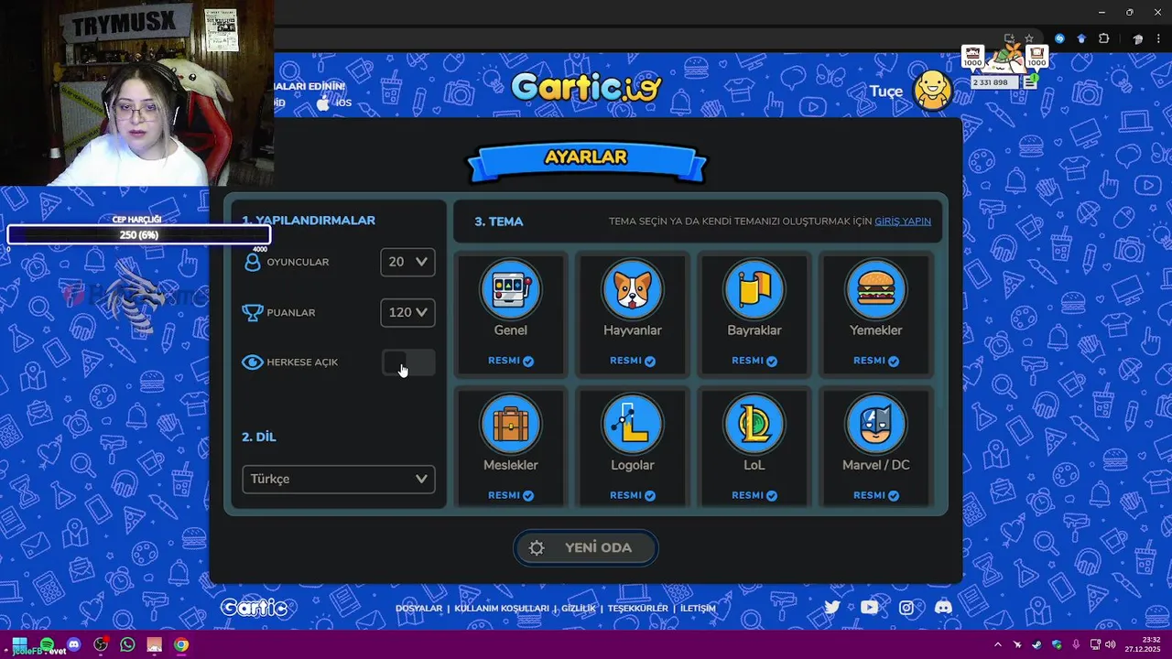Show hidden tray icons chevron

tap(998, 644)
